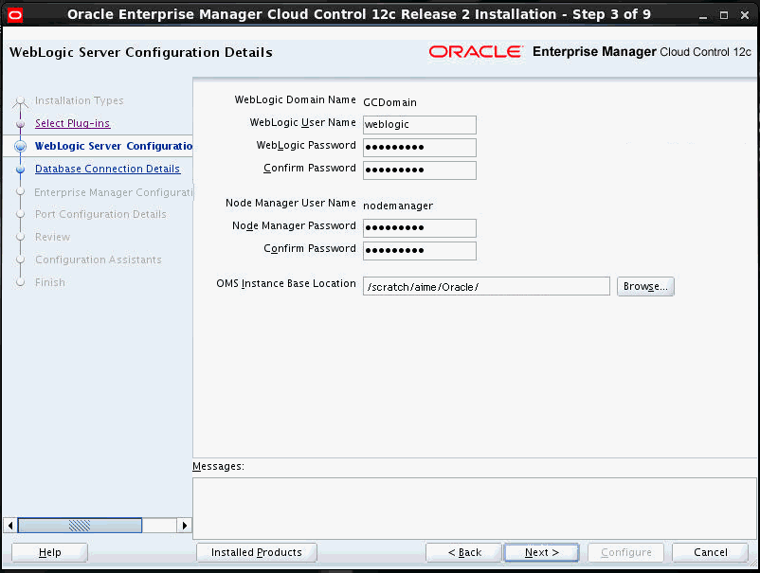The image size is (760, 573).
Task: Click the GCDomain domain name text
Action: pos(389,102)
